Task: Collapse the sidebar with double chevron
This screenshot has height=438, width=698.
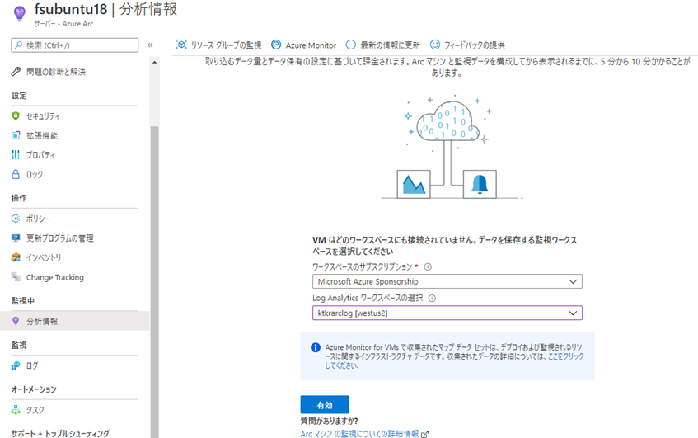Action: (150, 45)
